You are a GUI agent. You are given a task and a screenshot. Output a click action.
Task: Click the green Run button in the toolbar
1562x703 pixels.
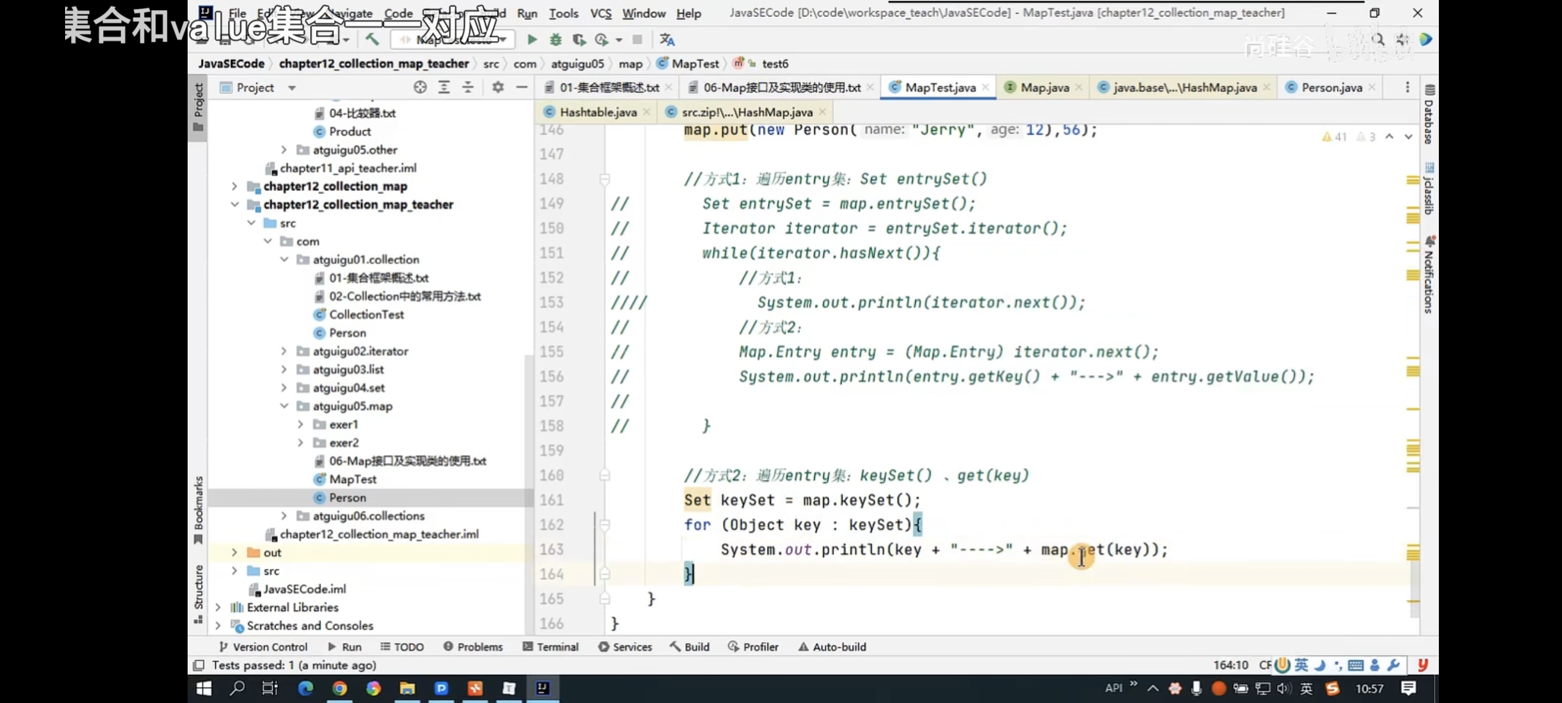click(x=532, y=40)
